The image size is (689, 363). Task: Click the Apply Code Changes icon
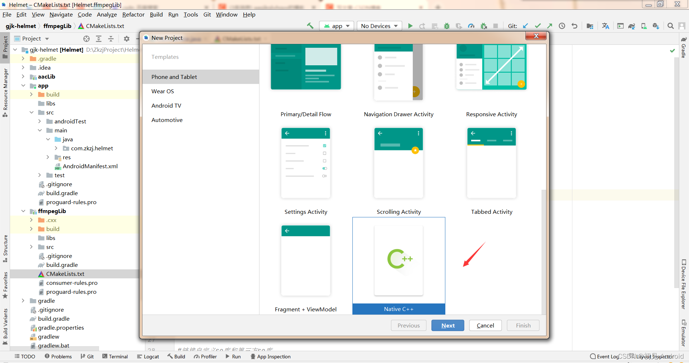click(x=435, y=26)
